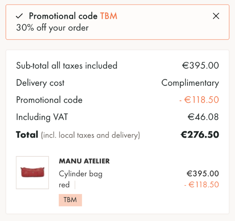Screen dimensions: 235x221
Task: Click the bold Total label
Action: pyautogui.click(x=27, y=134)
